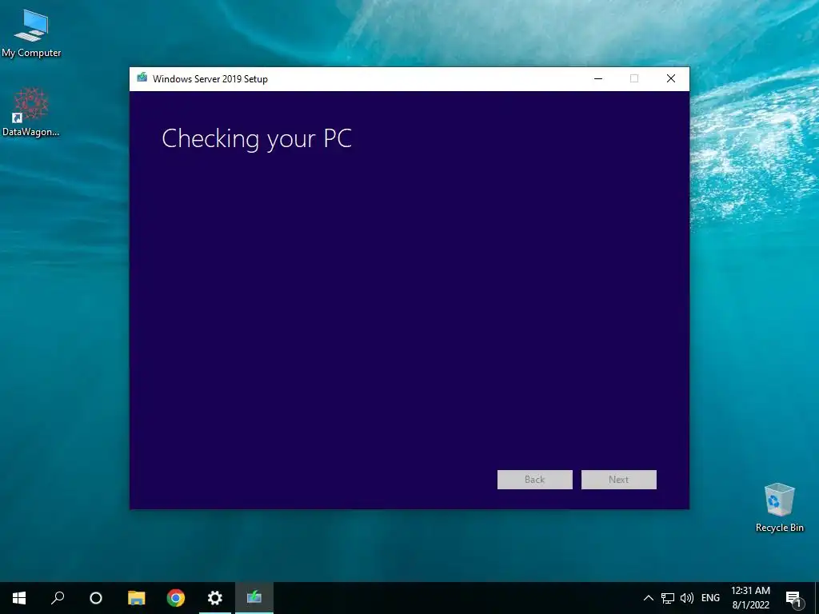Launch Google Chrome from taskbar
Screen dimensions: 819x614
175,598
